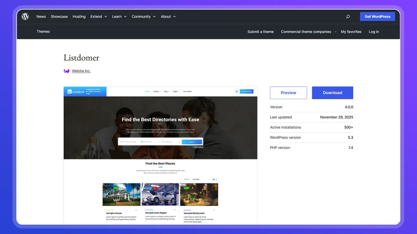Viewport: 417px width, 234px height.
Task: Open the search magnifier in the header
Action: pyautogui.click(x=348, y=16)
